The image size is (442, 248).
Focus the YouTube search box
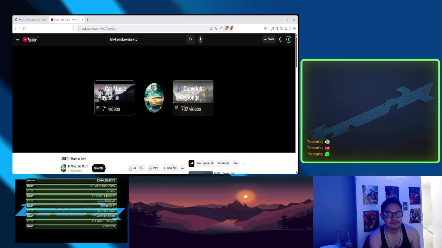click(147, 40)
